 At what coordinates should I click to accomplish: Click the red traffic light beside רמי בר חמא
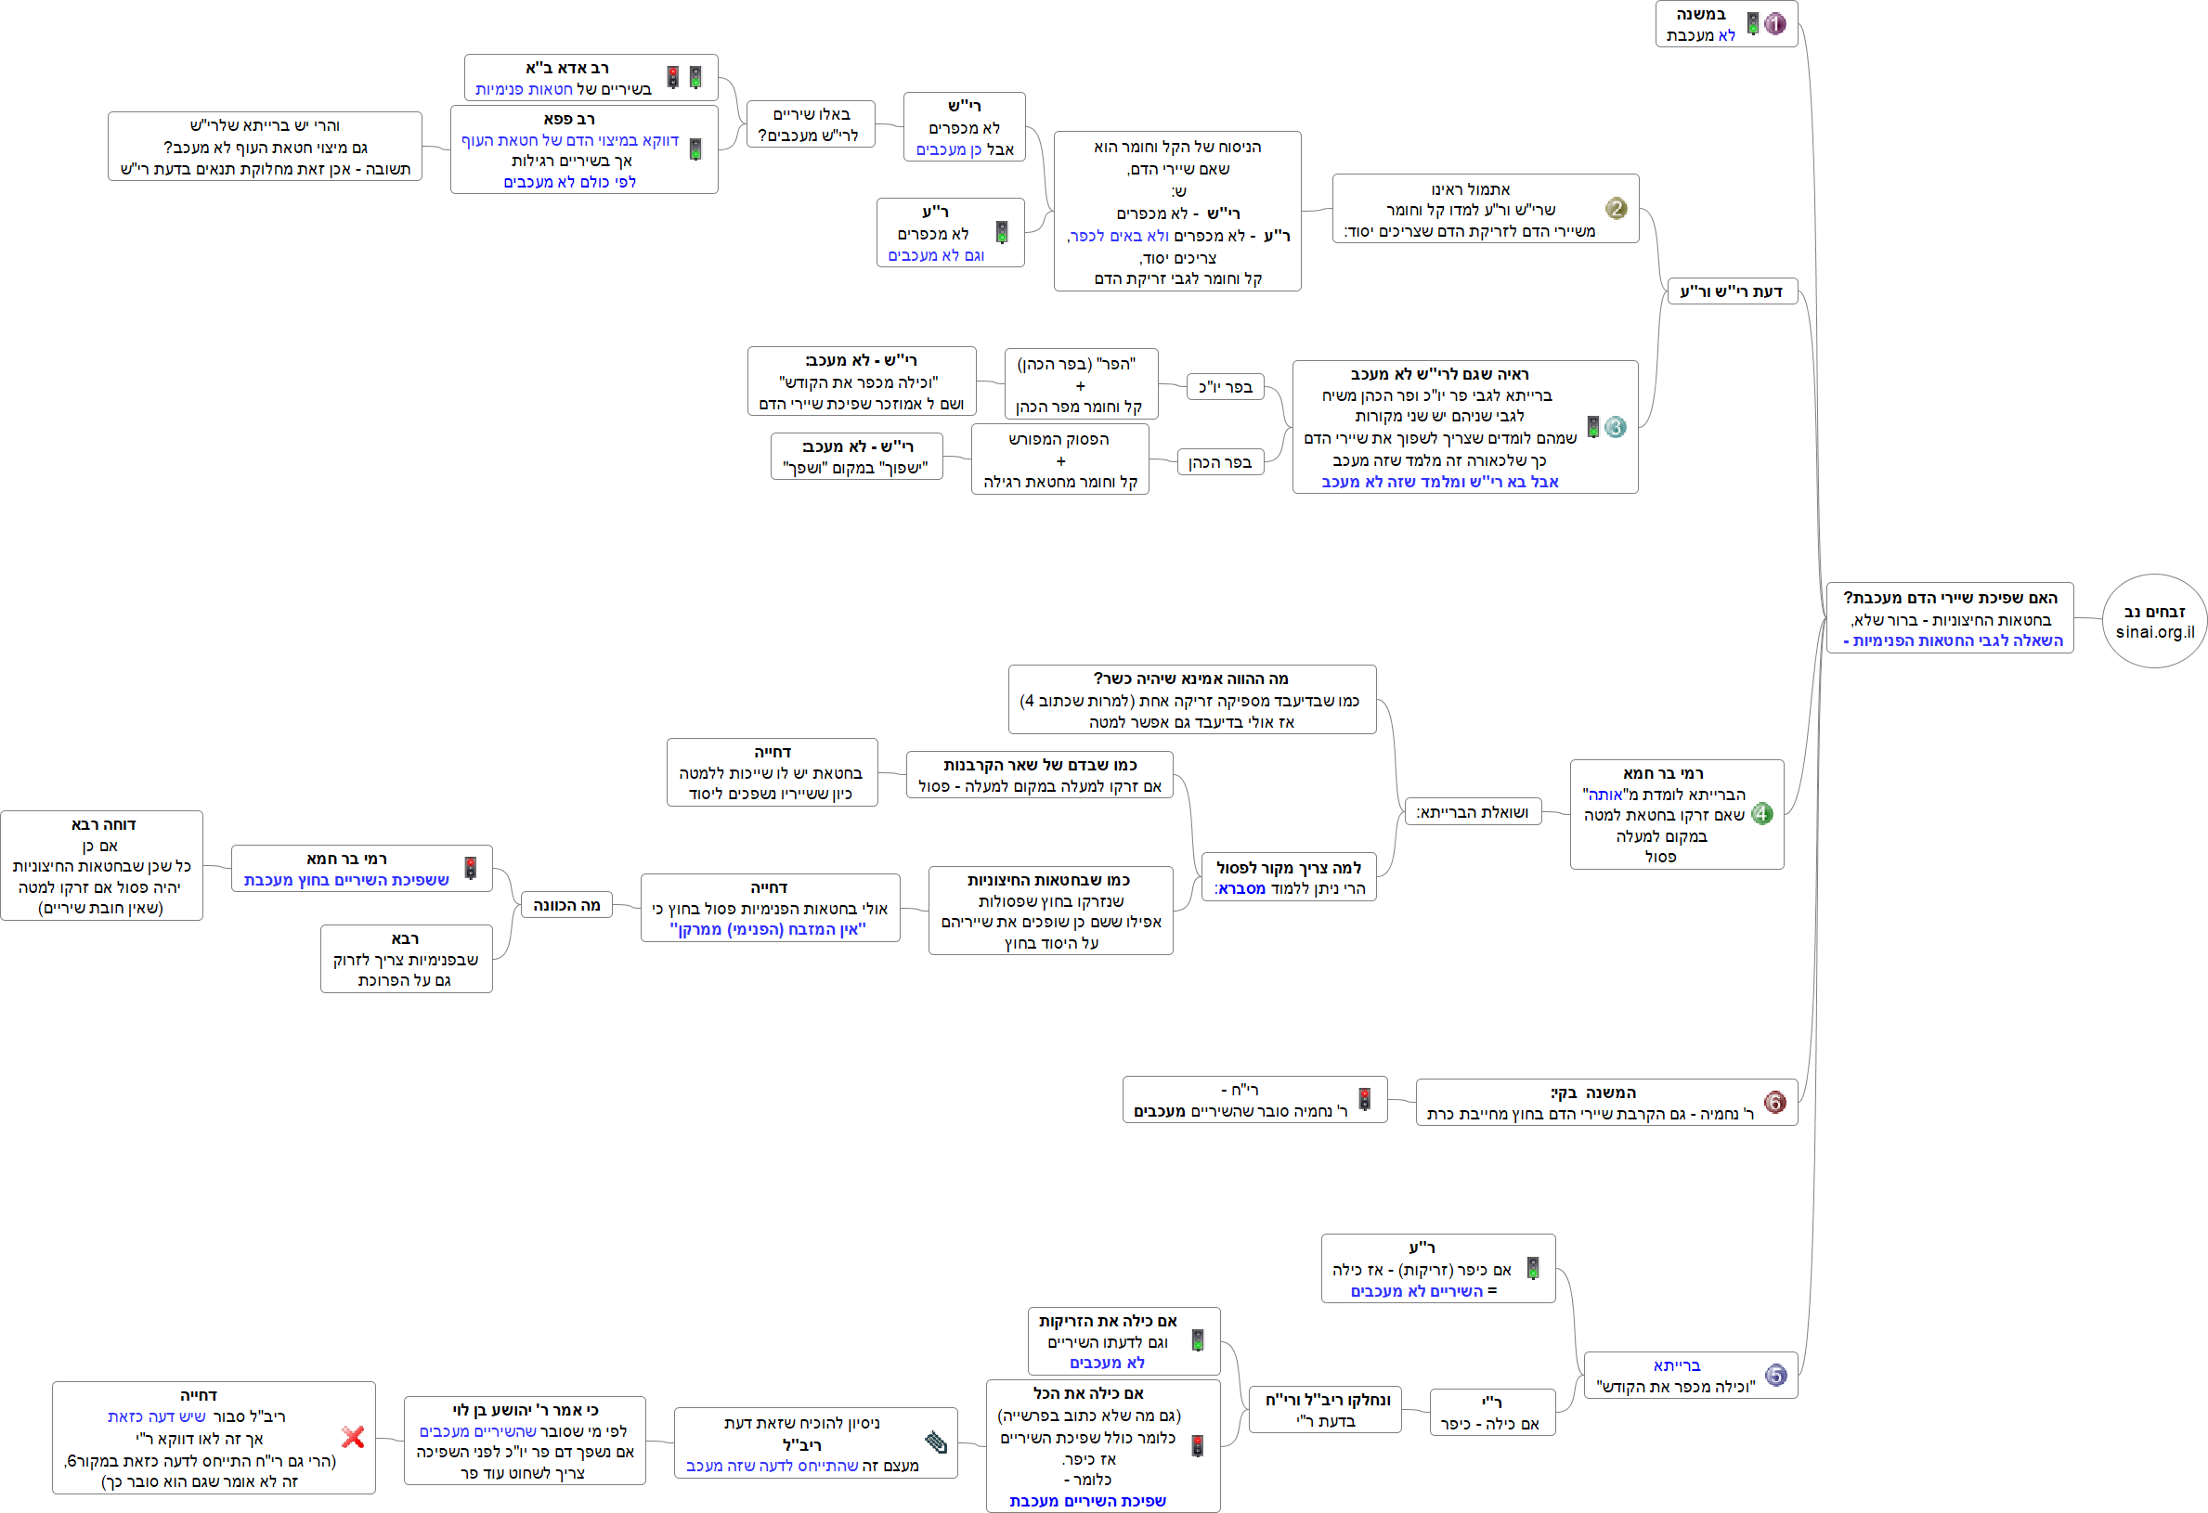pos(471,868)
